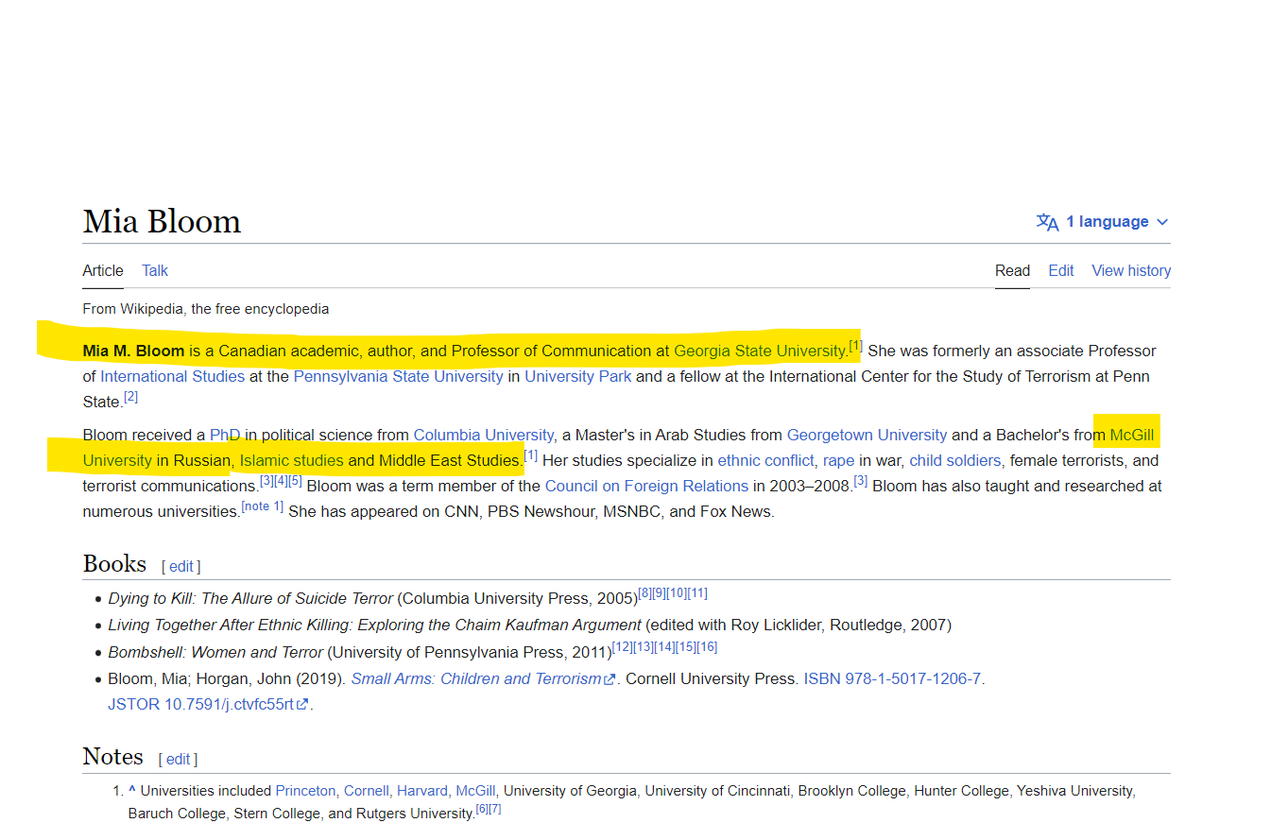This screenshot has height=840, width=1271.
Task: Click the 'Dying to Kill' book title
Action: click(x=250, y=598)
